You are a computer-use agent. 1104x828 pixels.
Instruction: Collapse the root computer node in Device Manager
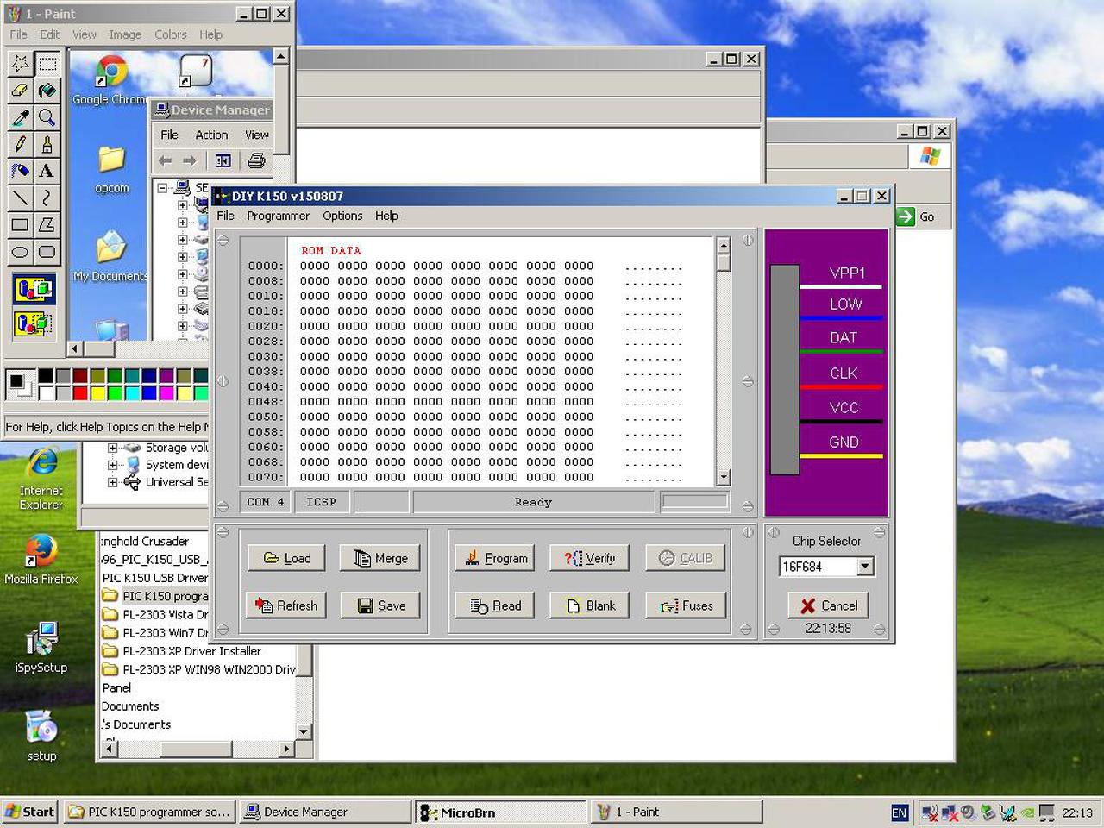163,188
